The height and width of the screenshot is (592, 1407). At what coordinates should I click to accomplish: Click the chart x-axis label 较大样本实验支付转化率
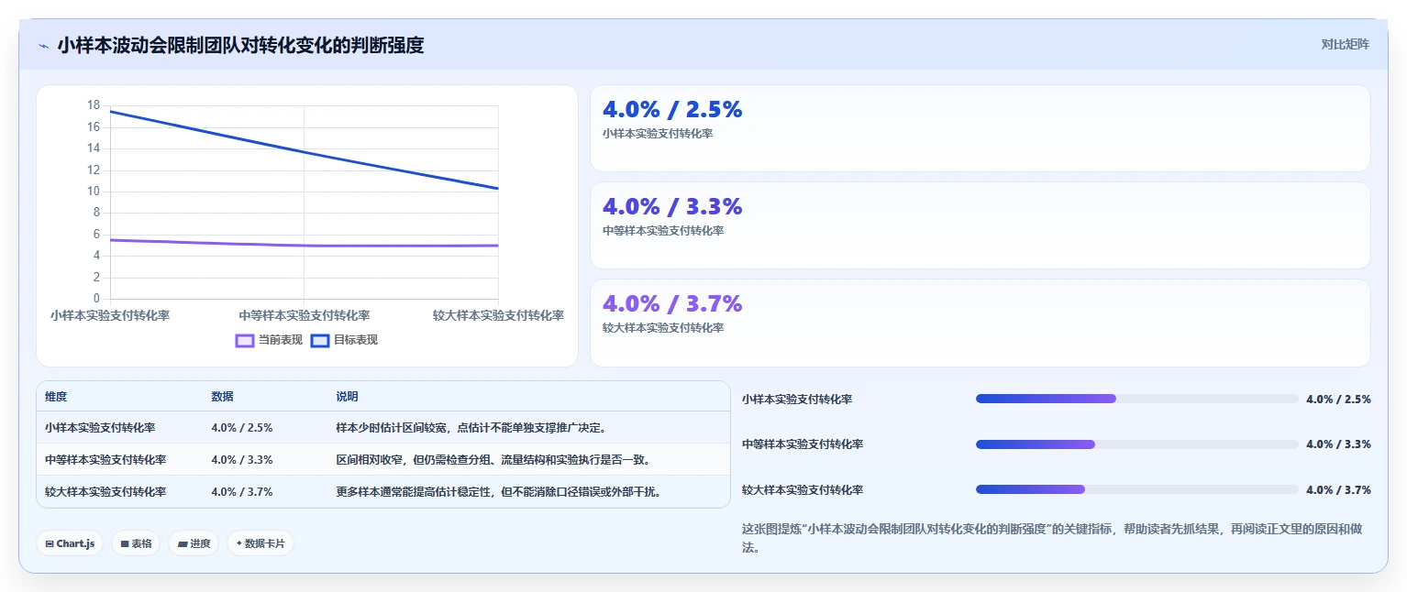click(498, 315)
